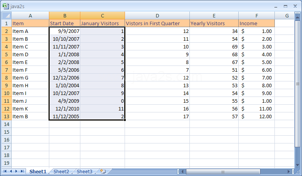
Task: Switch to the Sheet3 tab
Action: (85, 171)
